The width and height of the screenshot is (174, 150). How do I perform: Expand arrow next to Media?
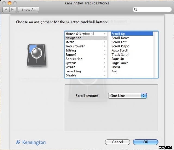pos(104,42)
